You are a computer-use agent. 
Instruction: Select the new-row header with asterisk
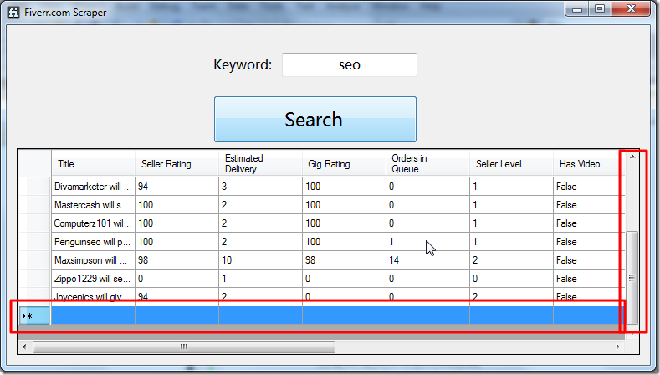pyautogui.click(x=34, y=316)
